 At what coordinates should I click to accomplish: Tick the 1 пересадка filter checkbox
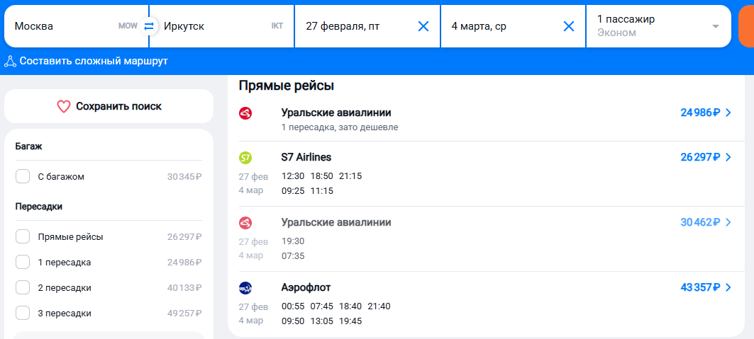point(23,263)
